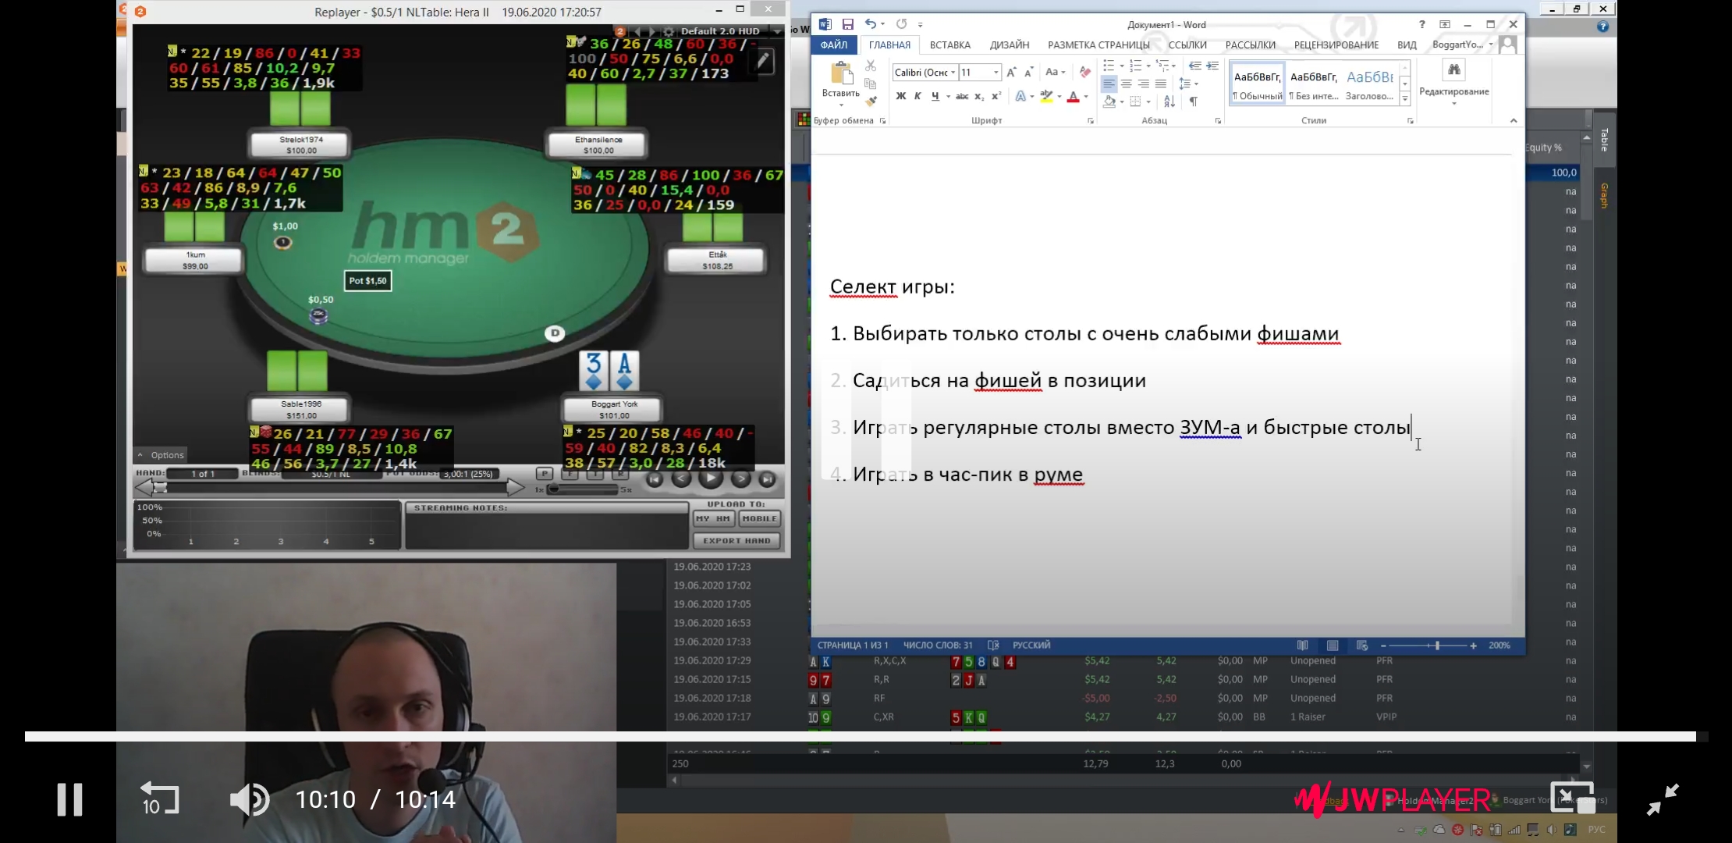Apply the yellow text highlight color
The image size is (1732, 843).
click(x=1046, y=97)
